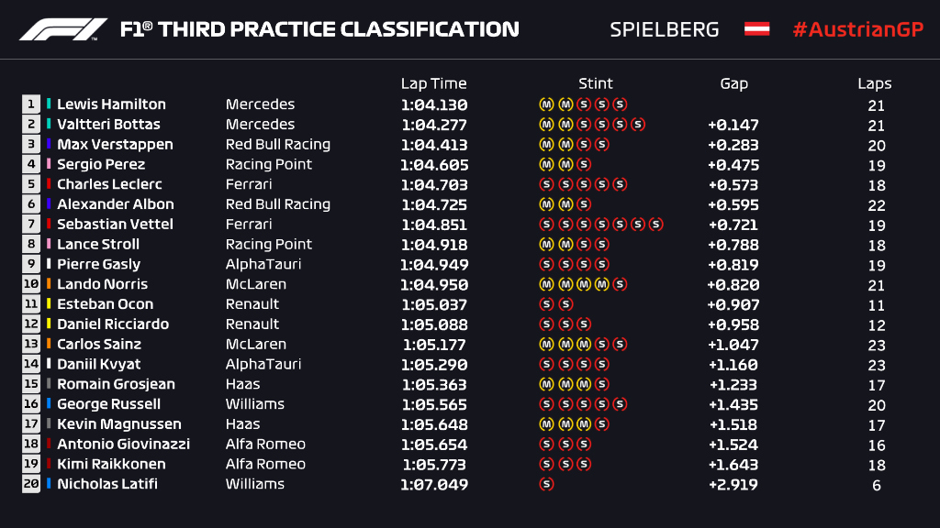Screen dimensions: 940x528
Task: Select driver name Lewis Hamilton
Action: 111,104
